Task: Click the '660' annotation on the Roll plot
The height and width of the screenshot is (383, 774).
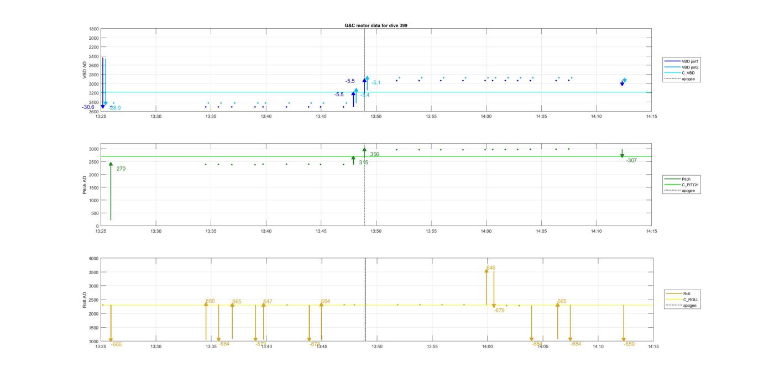Action: [x=210, y=301]
